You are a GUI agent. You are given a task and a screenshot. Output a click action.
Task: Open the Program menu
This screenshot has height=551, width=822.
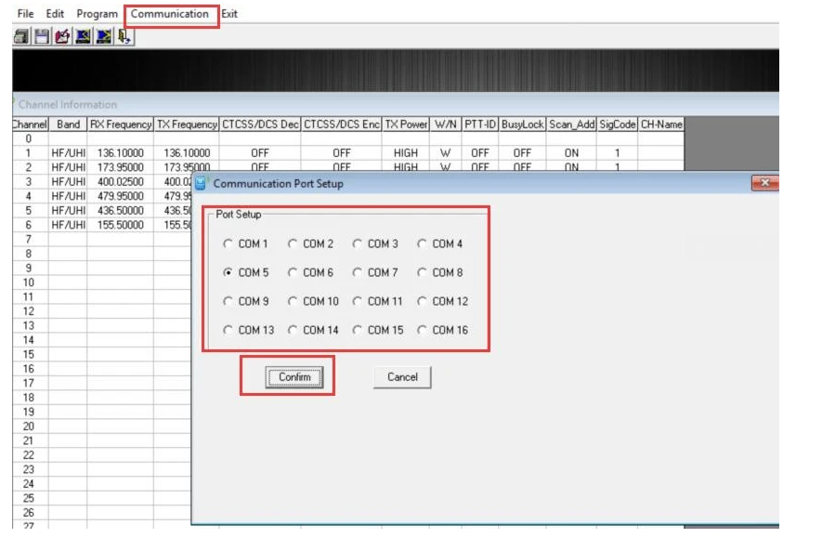(97, 14)
